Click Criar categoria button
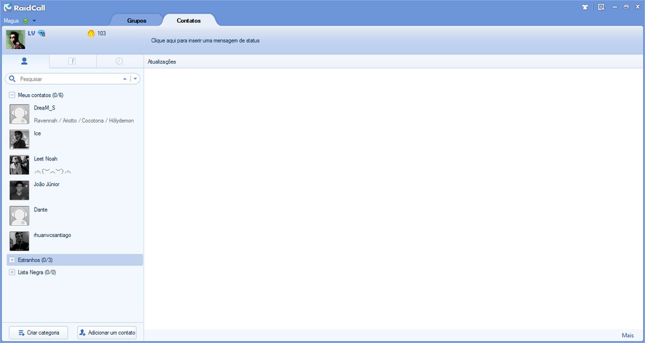Image resolution: width=645 pixels, height=343 pixels. pos(38,333)
